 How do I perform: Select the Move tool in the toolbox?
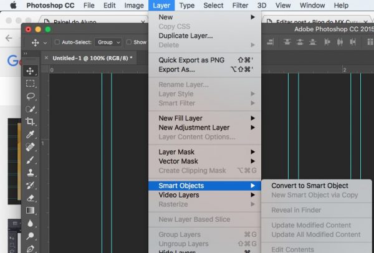30,71
